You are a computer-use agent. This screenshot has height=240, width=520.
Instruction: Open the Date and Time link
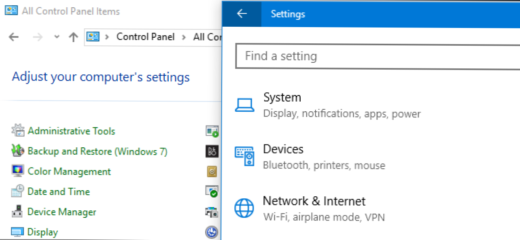[x=58, y=191]
